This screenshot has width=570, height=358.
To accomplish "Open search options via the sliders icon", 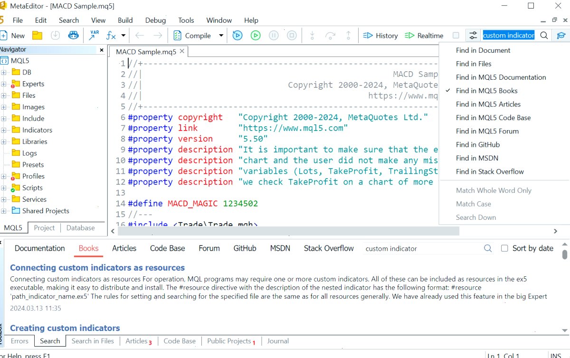I will [x=473, y=36].
